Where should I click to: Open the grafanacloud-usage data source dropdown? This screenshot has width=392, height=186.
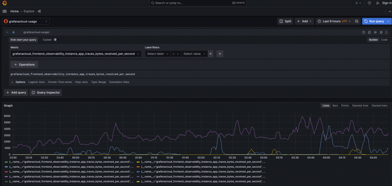(26, 21)
